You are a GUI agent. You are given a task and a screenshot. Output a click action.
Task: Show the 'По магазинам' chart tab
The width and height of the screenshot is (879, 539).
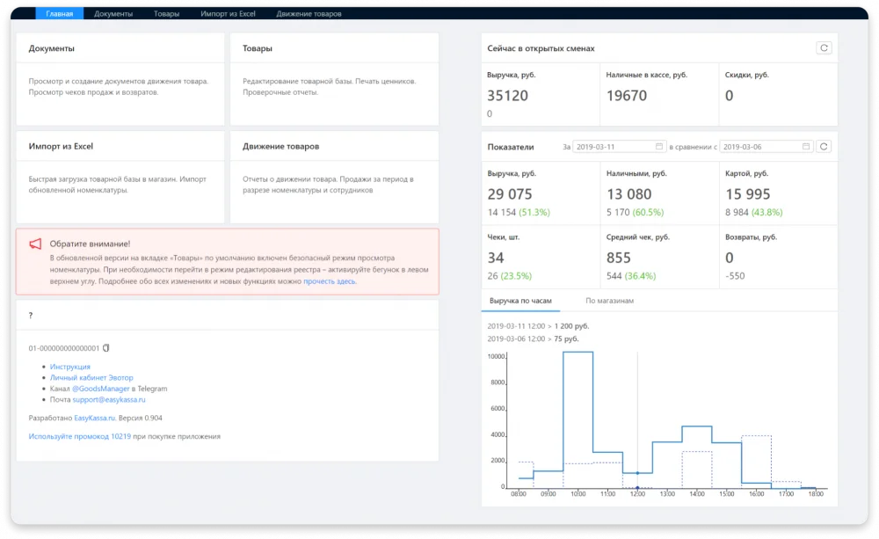(x=610, y=301)
